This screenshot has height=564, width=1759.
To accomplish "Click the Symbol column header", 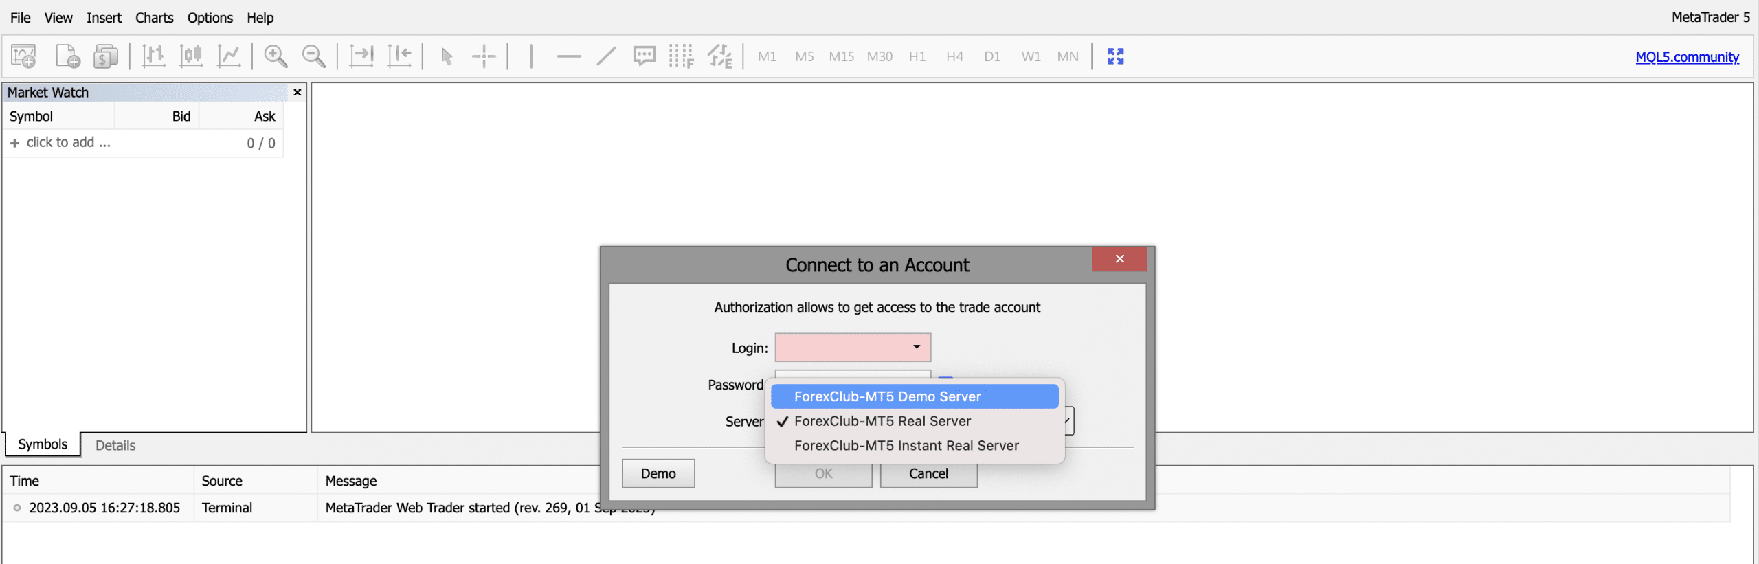I will pyautogui.click(x=59, y=116).
